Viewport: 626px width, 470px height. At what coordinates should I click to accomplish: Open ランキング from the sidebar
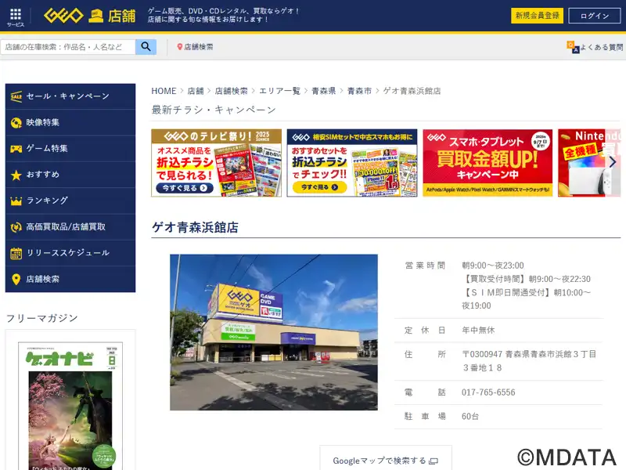[x=70, y=201]
